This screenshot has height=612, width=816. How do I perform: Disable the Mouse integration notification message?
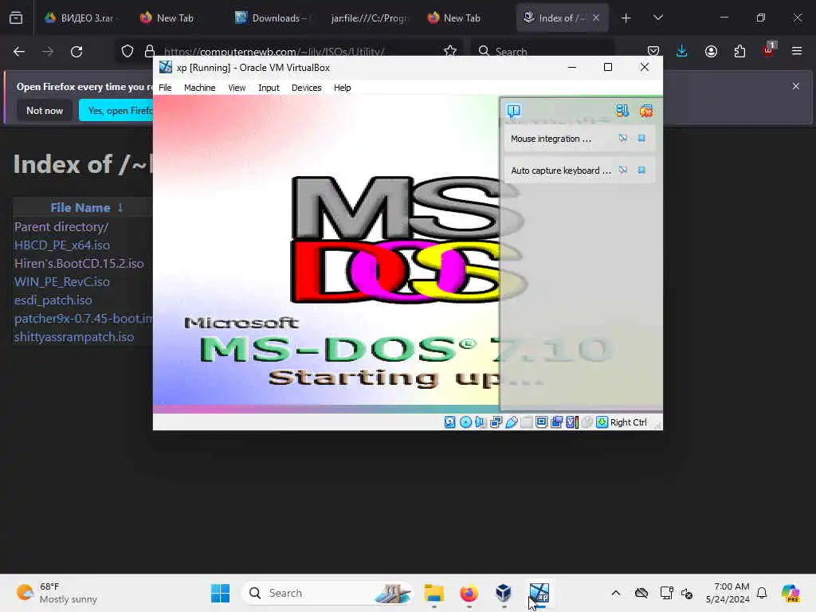tap(623, 139)
